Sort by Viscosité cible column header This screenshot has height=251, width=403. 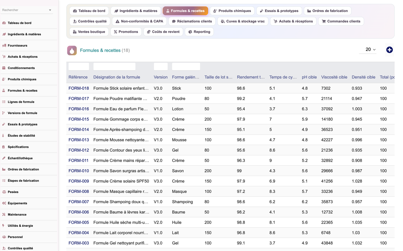pos(334,77)
